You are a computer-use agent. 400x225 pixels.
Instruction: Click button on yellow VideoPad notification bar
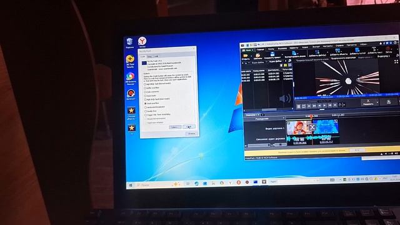click(357, 150)
